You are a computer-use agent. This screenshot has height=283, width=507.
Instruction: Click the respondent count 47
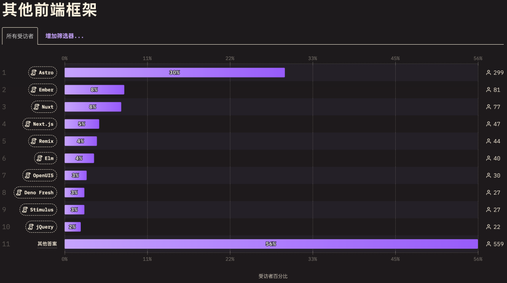click(x=497, y=124)
